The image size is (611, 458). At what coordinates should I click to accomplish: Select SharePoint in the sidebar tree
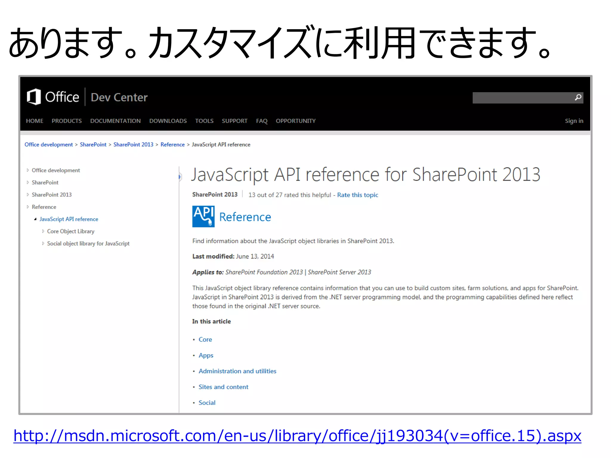(x=45, y=182)
